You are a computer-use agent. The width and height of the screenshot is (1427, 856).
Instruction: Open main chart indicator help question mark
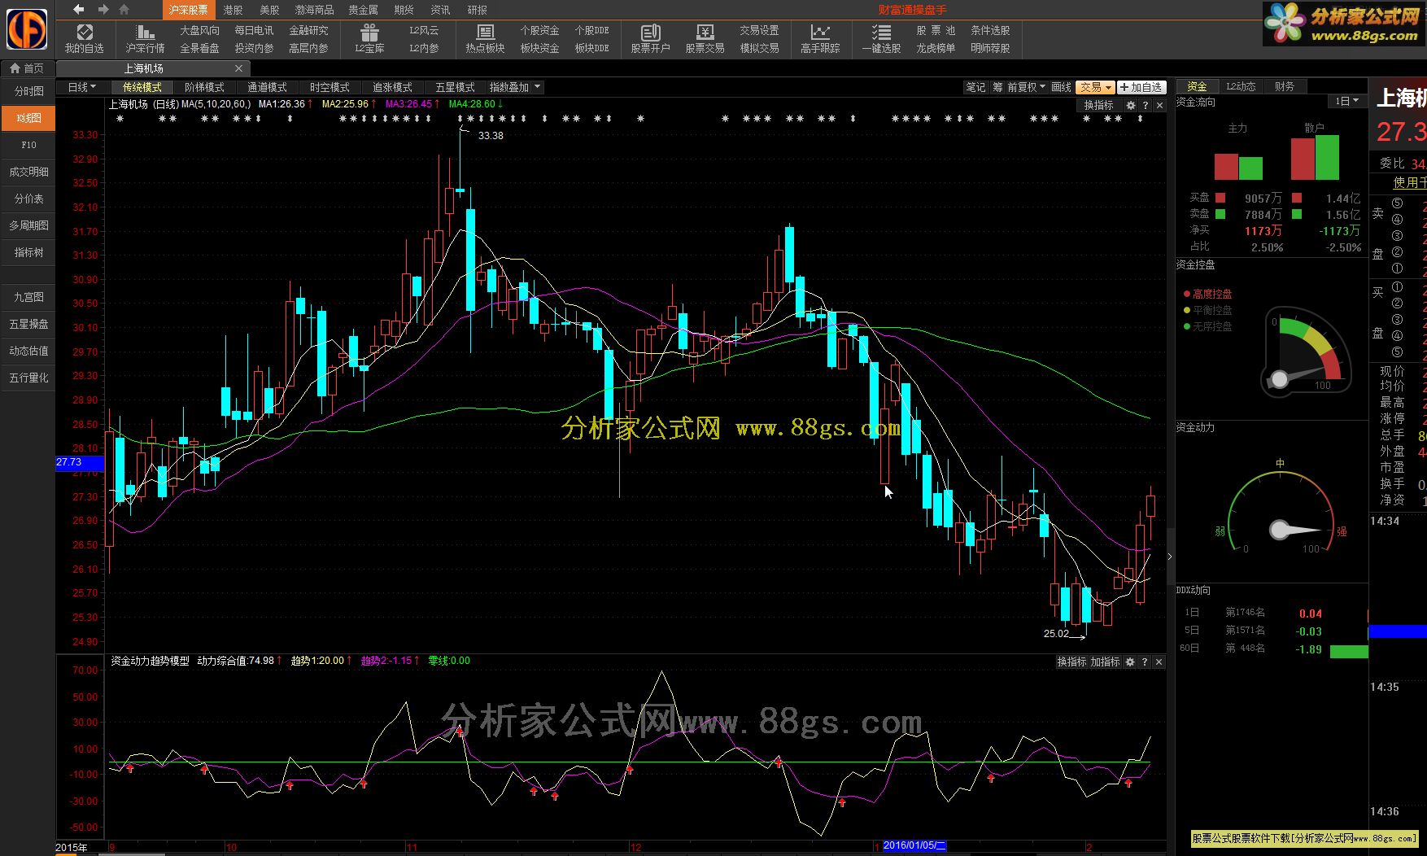(1145, 106)
